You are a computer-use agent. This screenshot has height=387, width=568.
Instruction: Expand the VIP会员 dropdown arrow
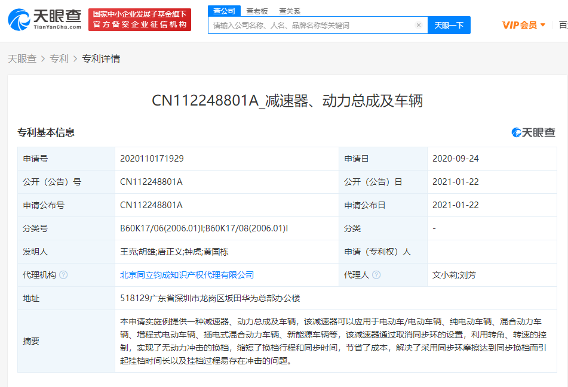click(543, 25)
